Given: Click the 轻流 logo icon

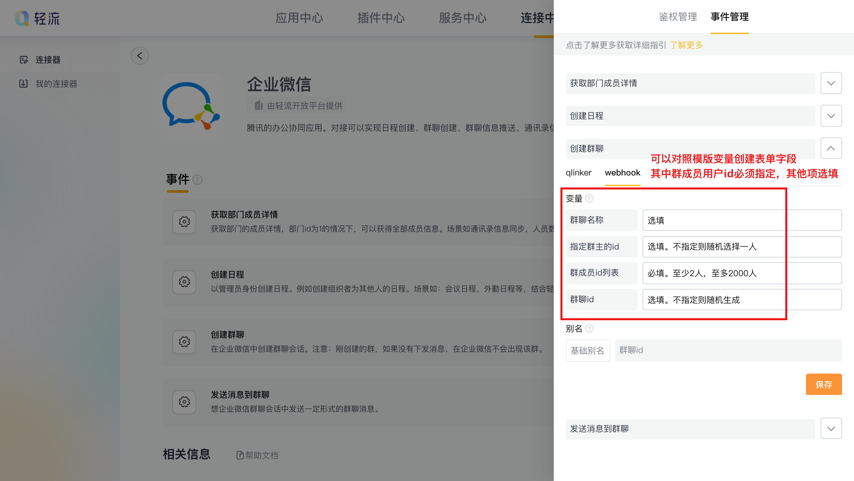Looking at the screenshot, I should click(x=22, y=18).
